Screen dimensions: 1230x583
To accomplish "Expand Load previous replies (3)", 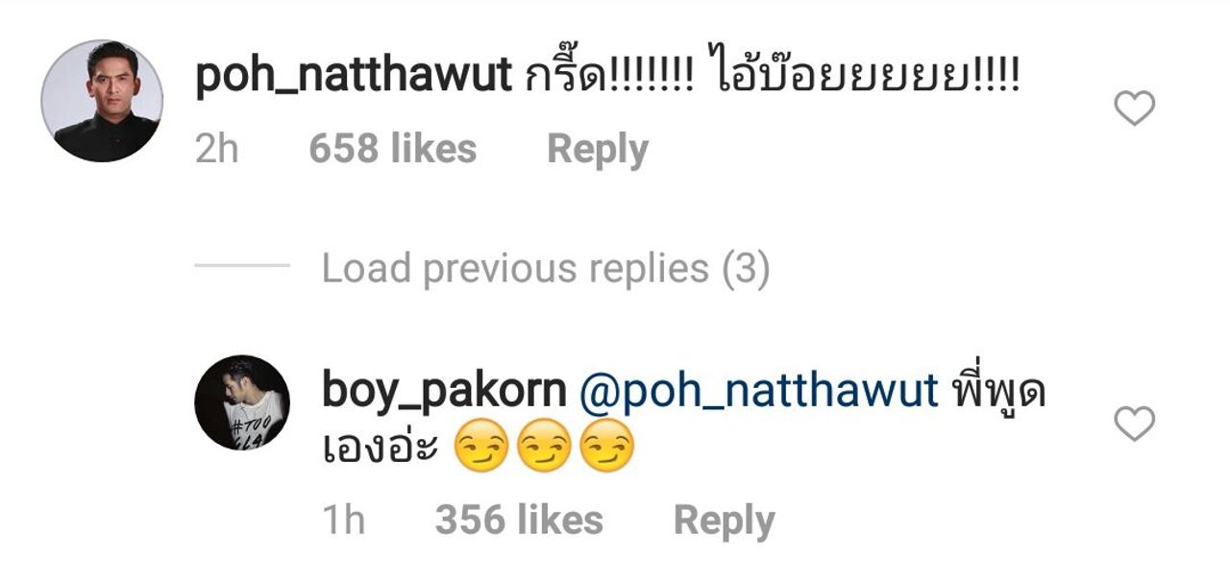I will click(x=546, y=270).
